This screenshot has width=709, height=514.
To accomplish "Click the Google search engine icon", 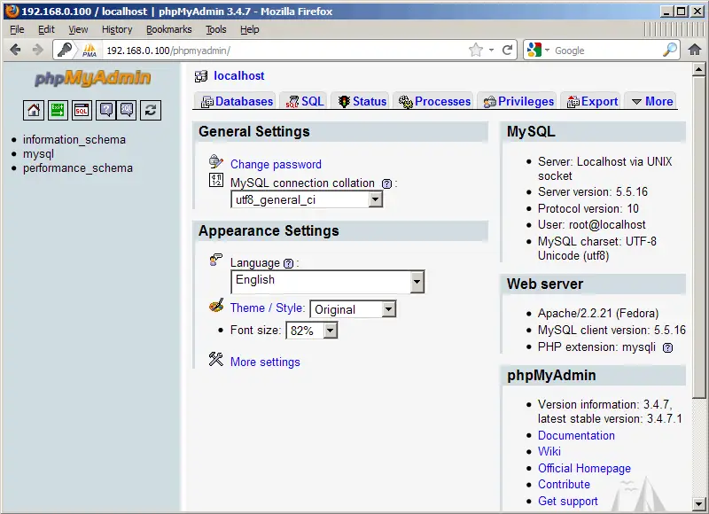I will click(x=534, y=50).
